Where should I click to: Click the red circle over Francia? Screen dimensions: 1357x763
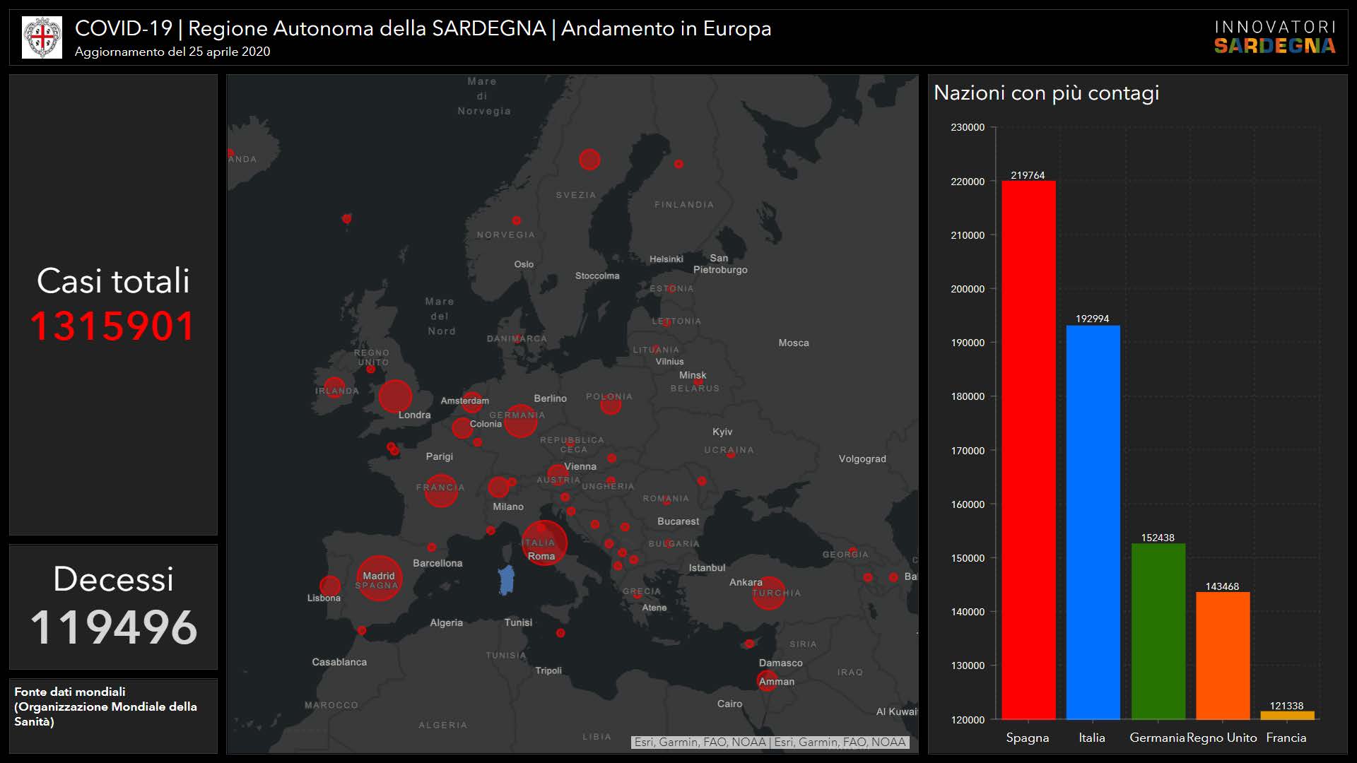pyautogui.click(x=441, y=490)
